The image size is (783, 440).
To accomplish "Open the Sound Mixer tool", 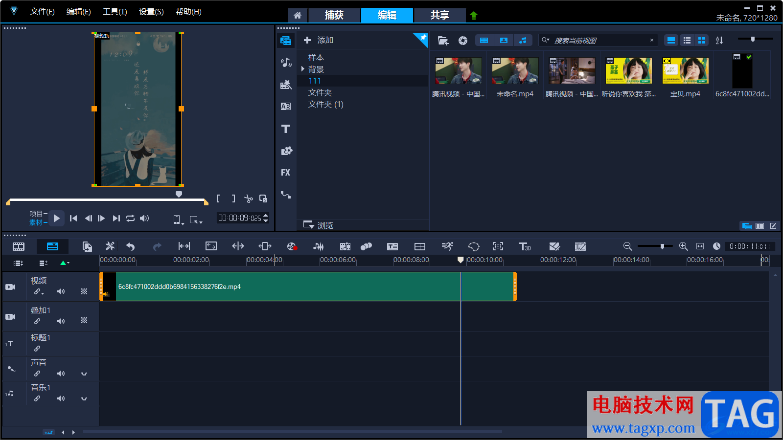I will [318, 246].
